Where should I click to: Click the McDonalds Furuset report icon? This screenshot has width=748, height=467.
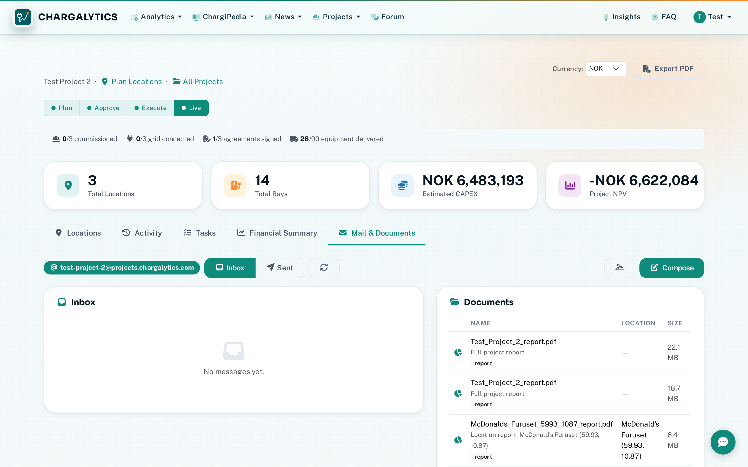[458, 440]
